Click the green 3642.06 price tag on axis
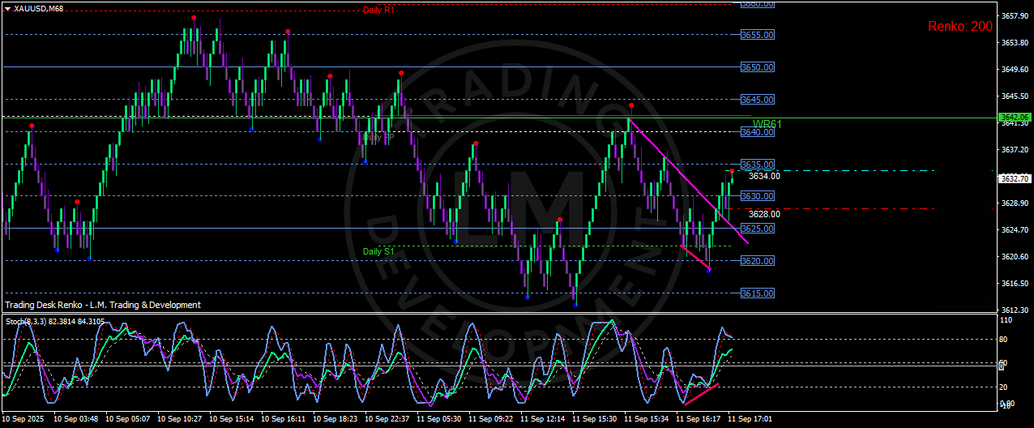 click(x=1015, y=118)
